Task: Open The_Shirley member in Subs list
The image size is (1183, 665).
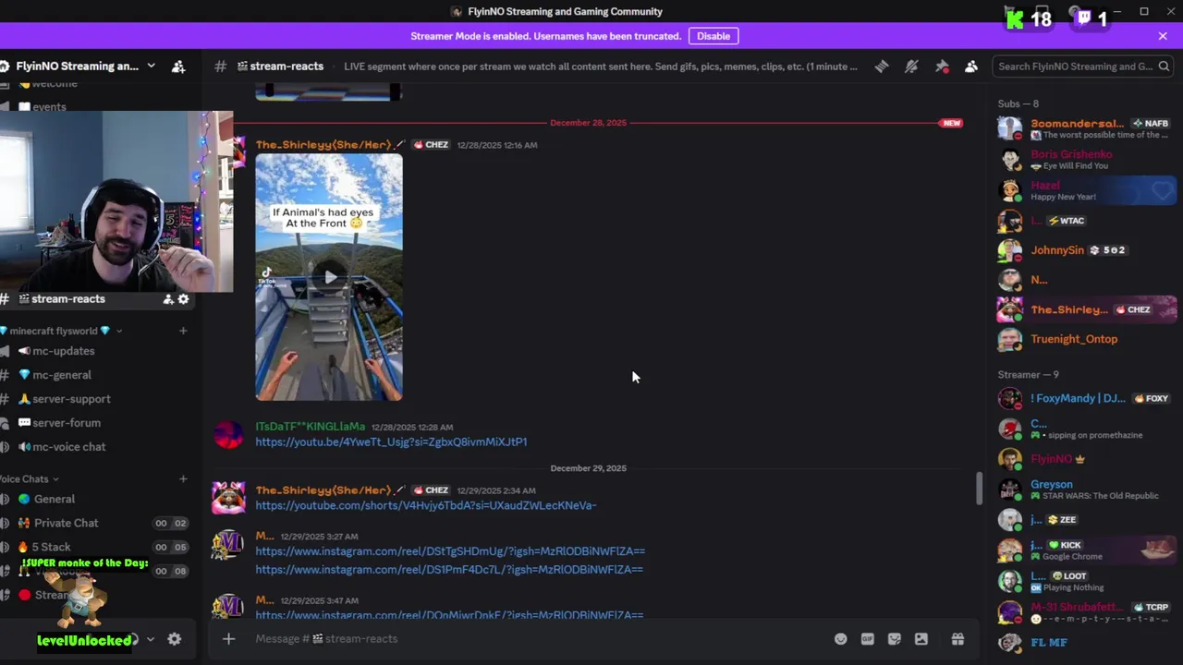Action: tap(1086, 309)
